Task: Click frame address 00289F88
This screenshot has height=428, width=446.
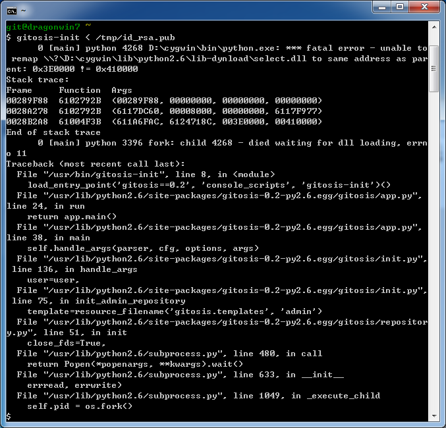Action: [27, 101]
